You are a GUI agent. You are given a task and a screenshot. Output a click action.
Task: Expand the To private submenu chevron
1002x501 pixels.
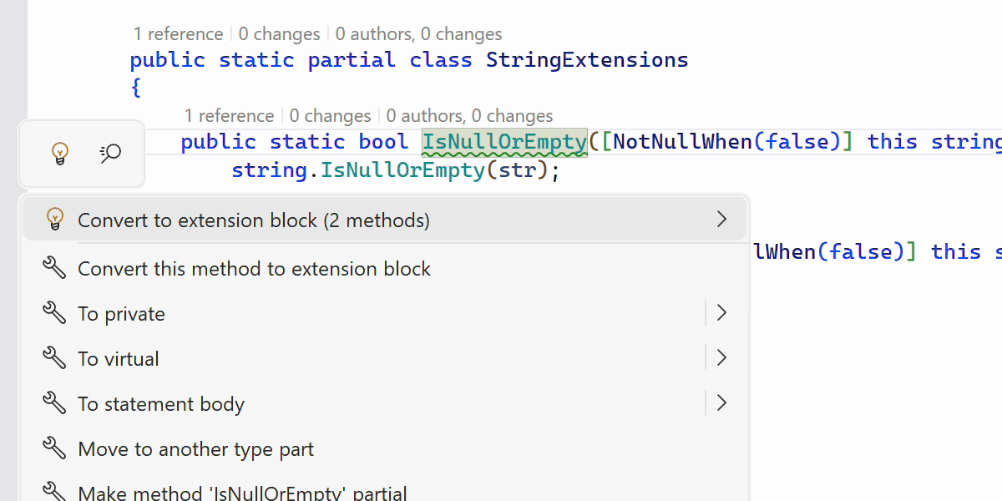click(x=721, y=313)
